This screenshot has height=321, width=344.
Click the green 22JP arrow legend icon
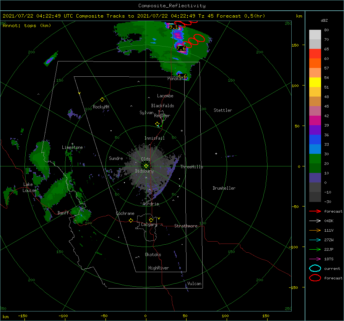(x=315, y=249)
